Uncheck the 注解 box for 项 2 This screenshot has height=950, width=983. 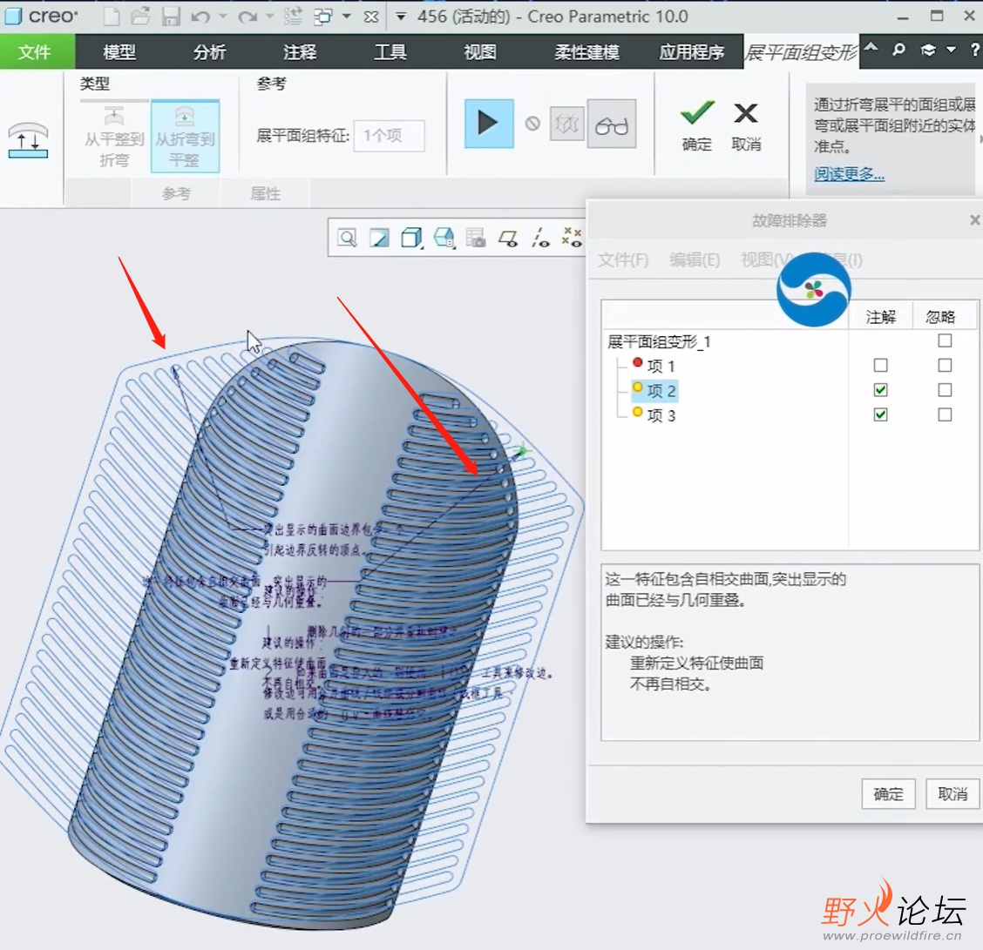(881, 390)
